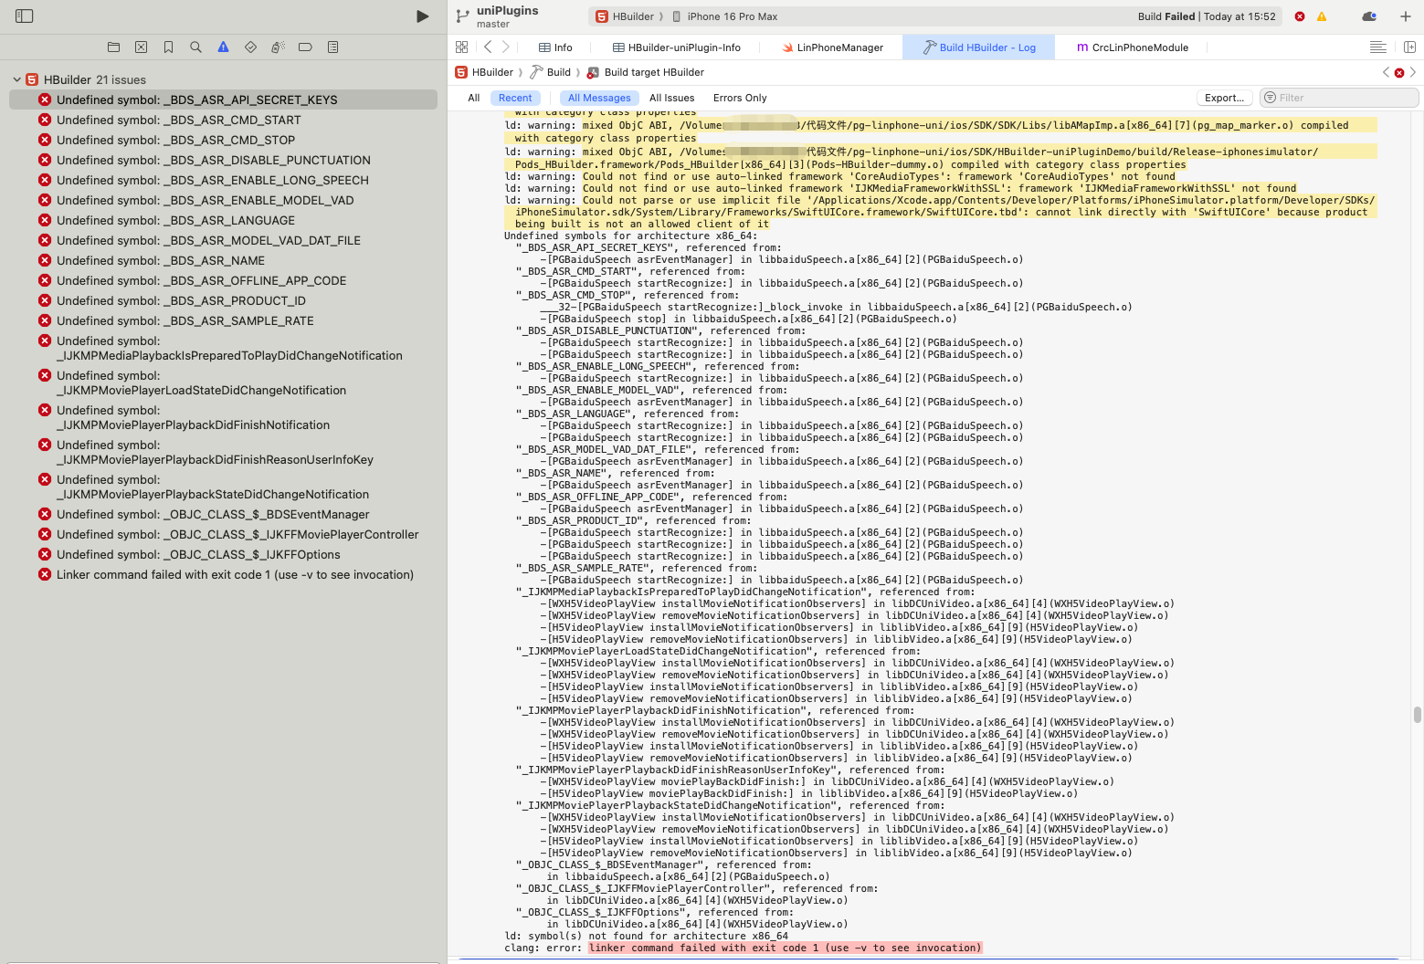Select the _BDS_ASR_LANGUAGE issue
The width and height of the screenshot is (1424, 964).
223,220
